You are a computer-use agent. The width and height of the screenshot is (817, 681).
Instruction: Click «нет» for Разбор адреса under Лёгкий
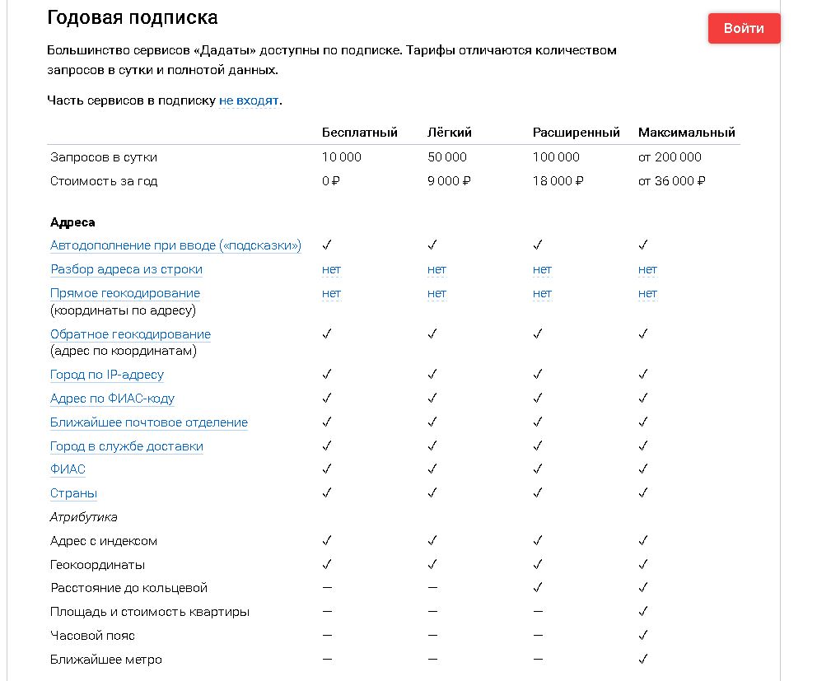pos(437,269)
